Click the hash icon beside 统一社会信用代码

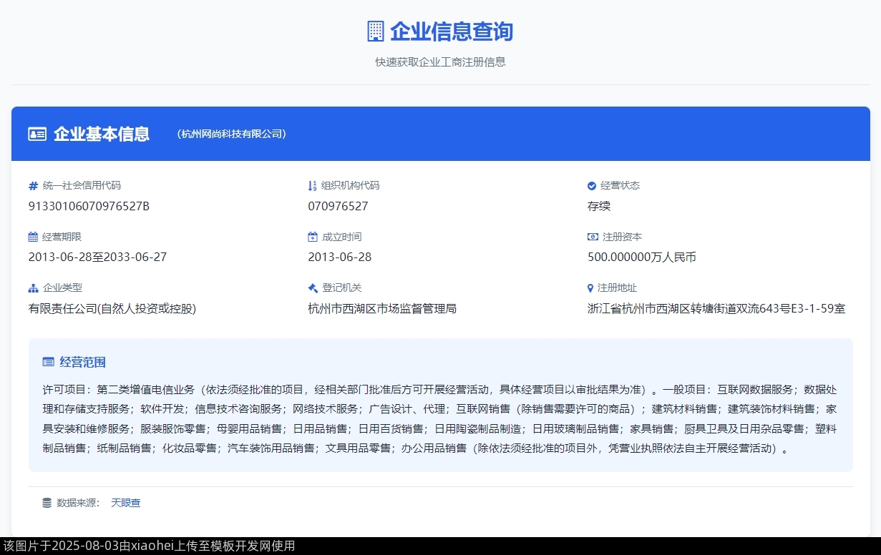[33, 186]
